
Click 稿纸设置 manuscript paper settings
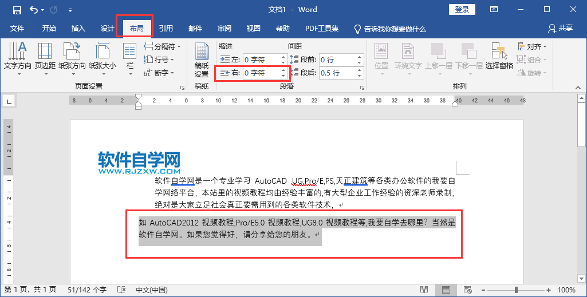coord(202,60)
